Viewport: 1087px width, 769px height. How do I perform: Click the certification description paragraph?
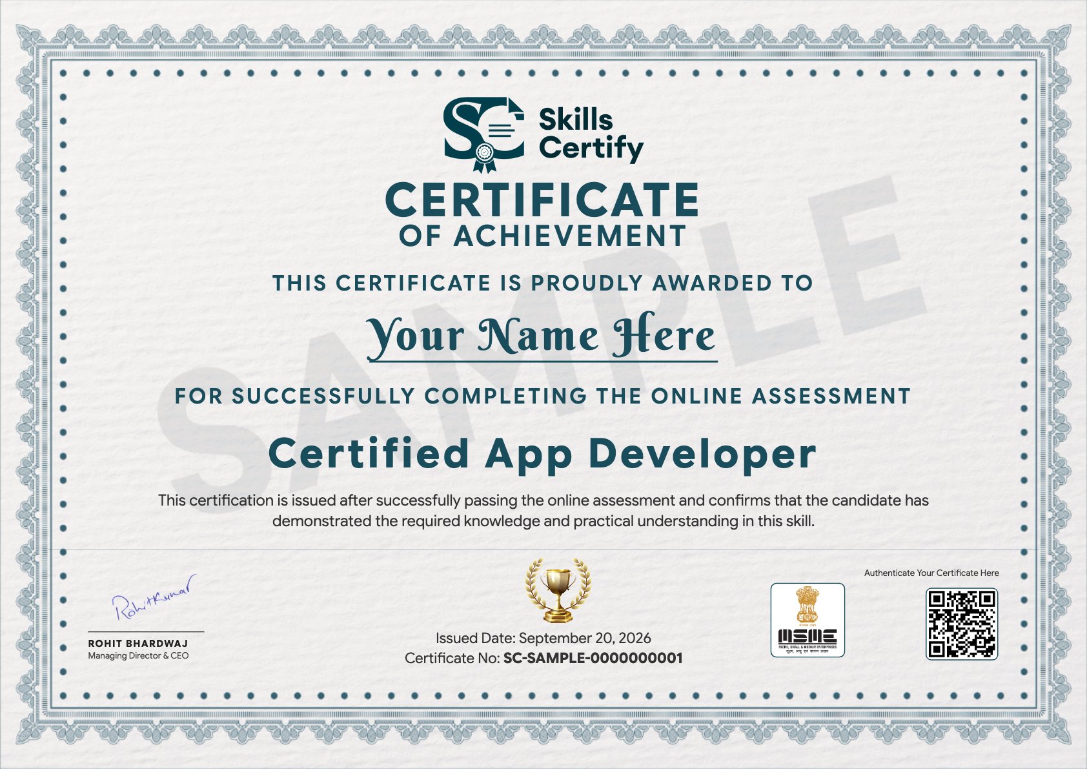tap(543, 510)
